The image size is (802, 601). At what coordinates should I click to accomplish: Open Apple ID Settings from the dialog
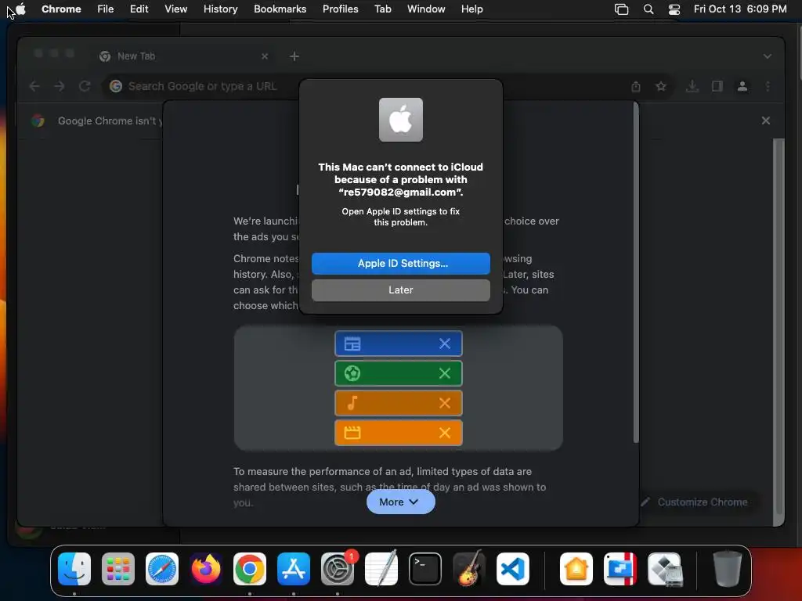pyautogui.click(x=400, y=264)
